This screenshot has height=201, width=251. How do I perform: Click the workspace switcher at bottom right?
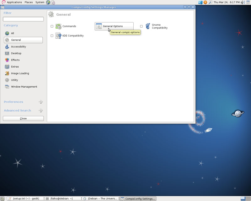(246, 198)
